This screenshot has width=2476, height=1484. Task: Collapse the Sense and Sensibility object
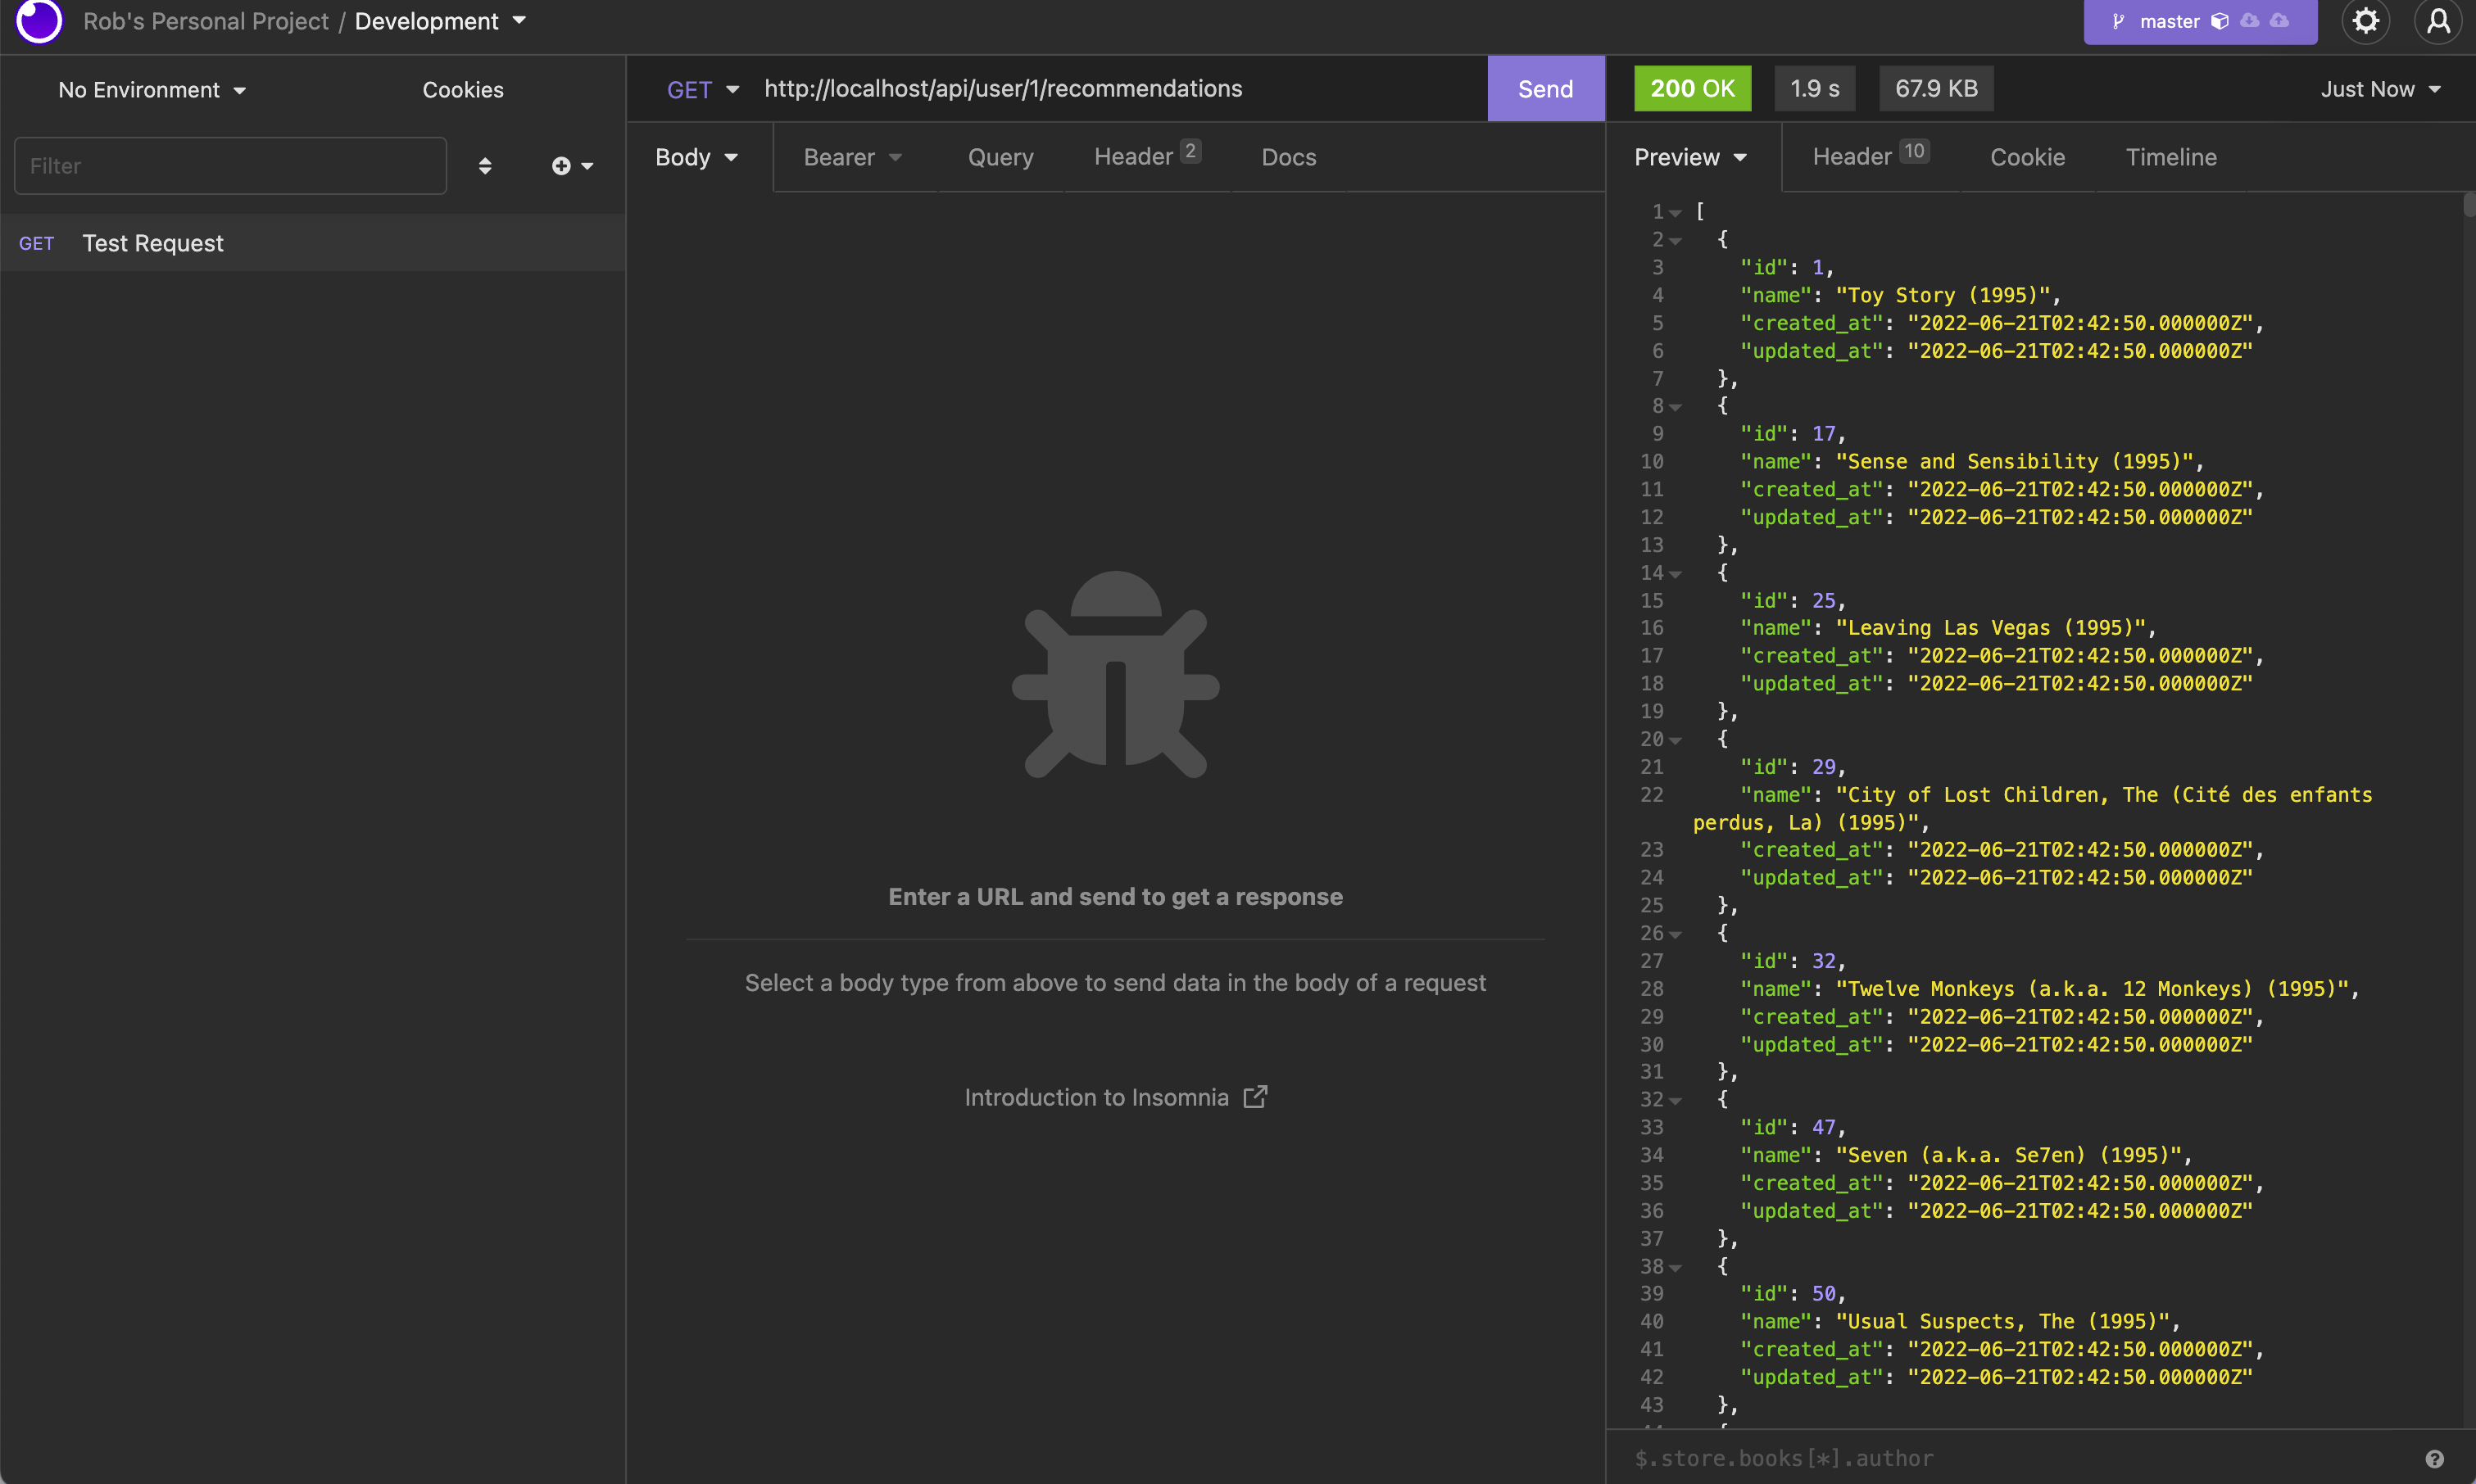[x=1676, y=406]
